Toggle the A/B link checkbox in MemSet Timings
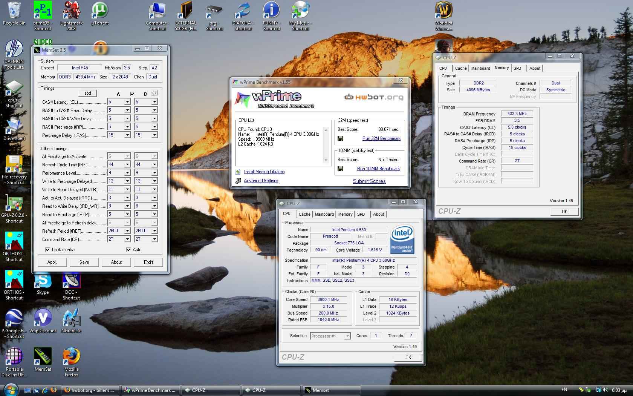 (x=132, y=94)
